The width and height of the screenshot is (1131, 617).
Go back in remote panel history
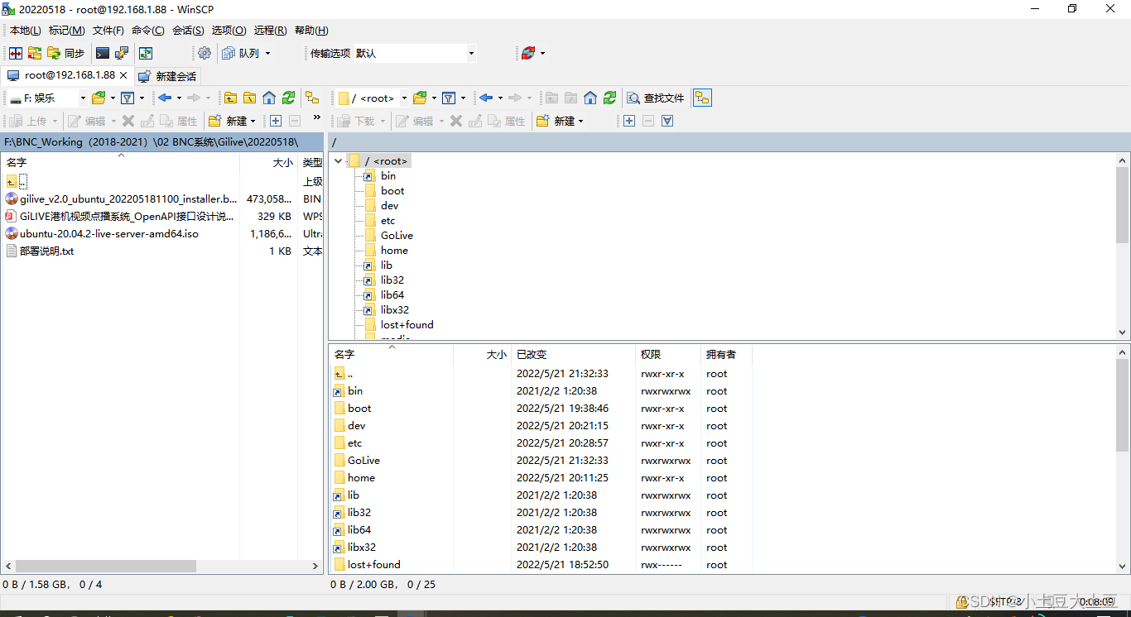pyautogui.click(x=485, y=98)
